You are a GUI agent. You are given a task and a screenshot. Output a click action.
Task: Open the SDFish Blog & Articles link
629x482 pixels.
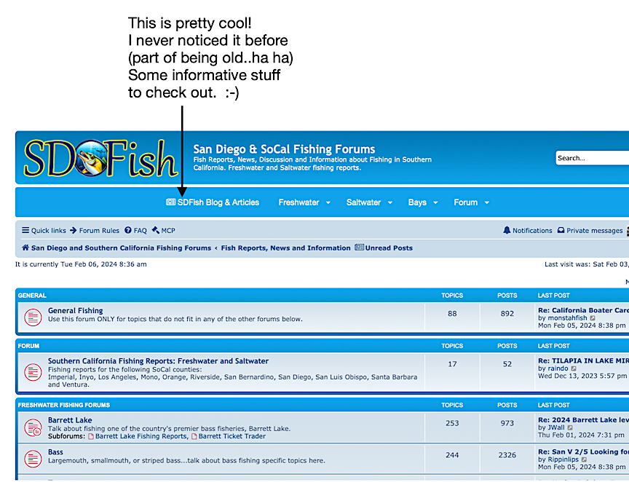click(x=213, y=202)
